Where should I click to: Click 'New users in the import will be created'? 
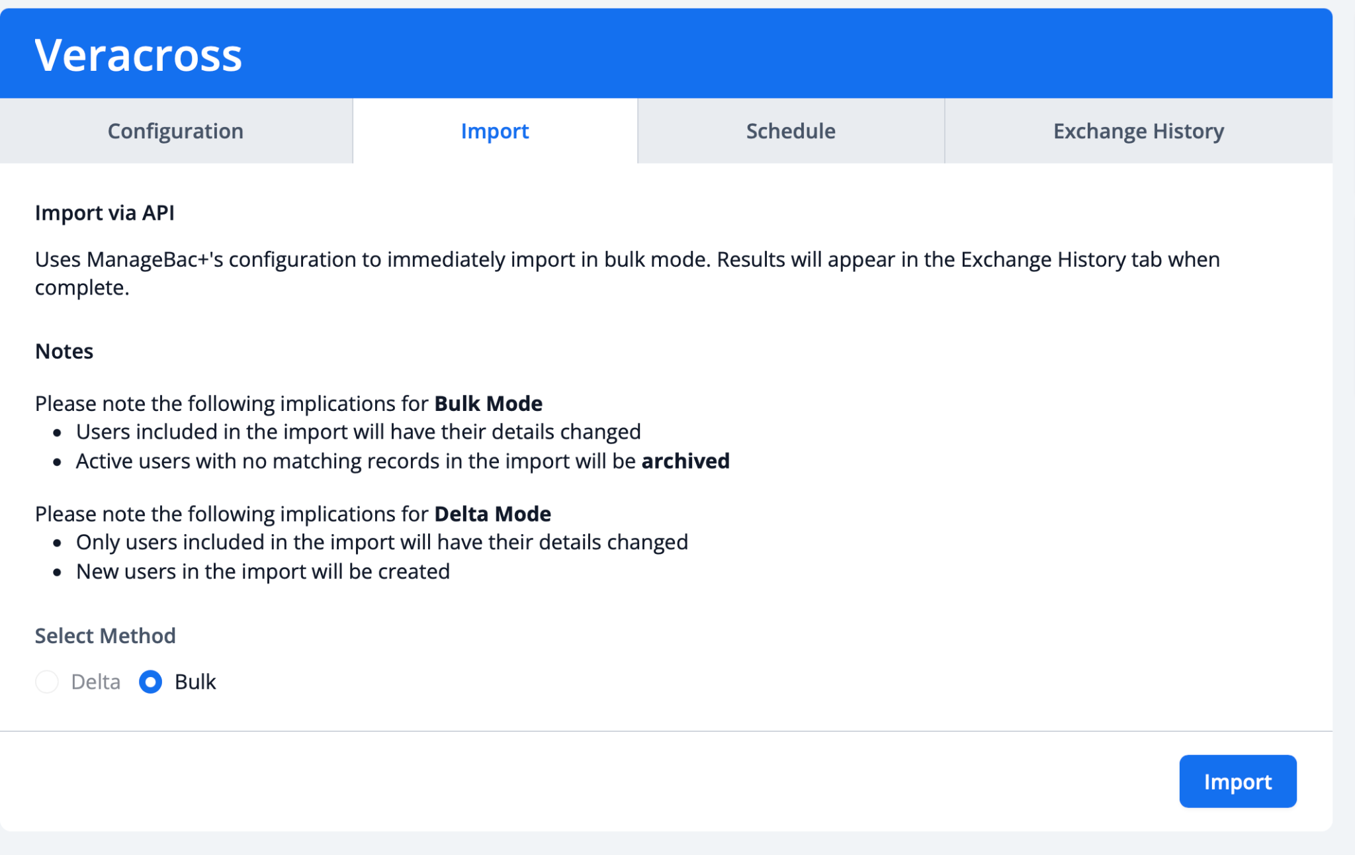[263, 572]
